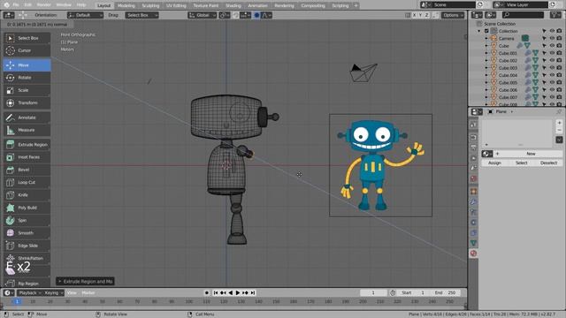
Task: Select the Select Box tool
Action: pyautogui.click(x=27, y=38)
